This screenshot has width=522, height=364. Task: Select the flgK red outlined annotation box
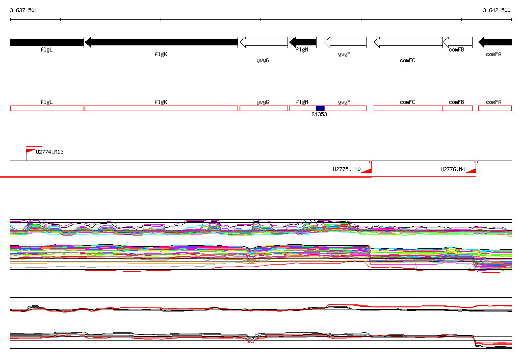pyautogui.click(x=162, y=108)
